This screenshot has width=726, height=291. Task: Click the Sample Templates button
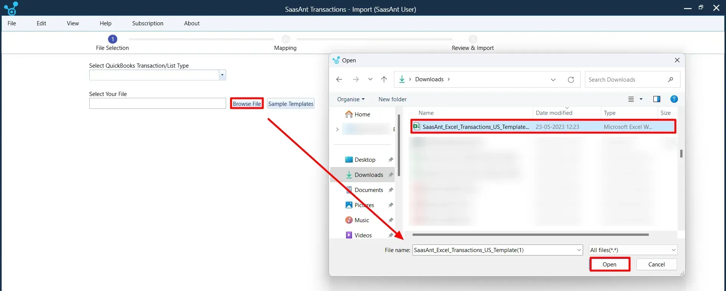291,104
